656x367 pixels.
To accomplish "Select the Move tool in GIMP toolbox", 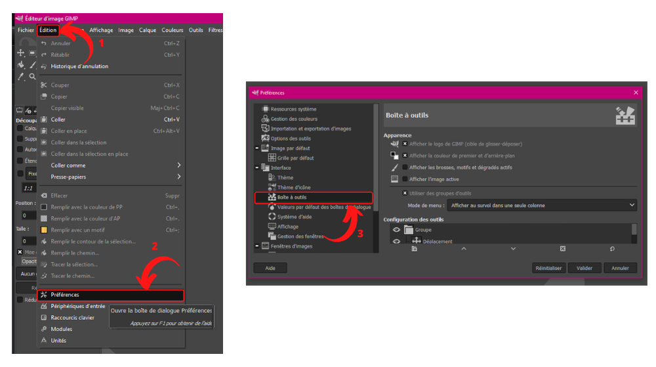I will (x=20, y=52).
